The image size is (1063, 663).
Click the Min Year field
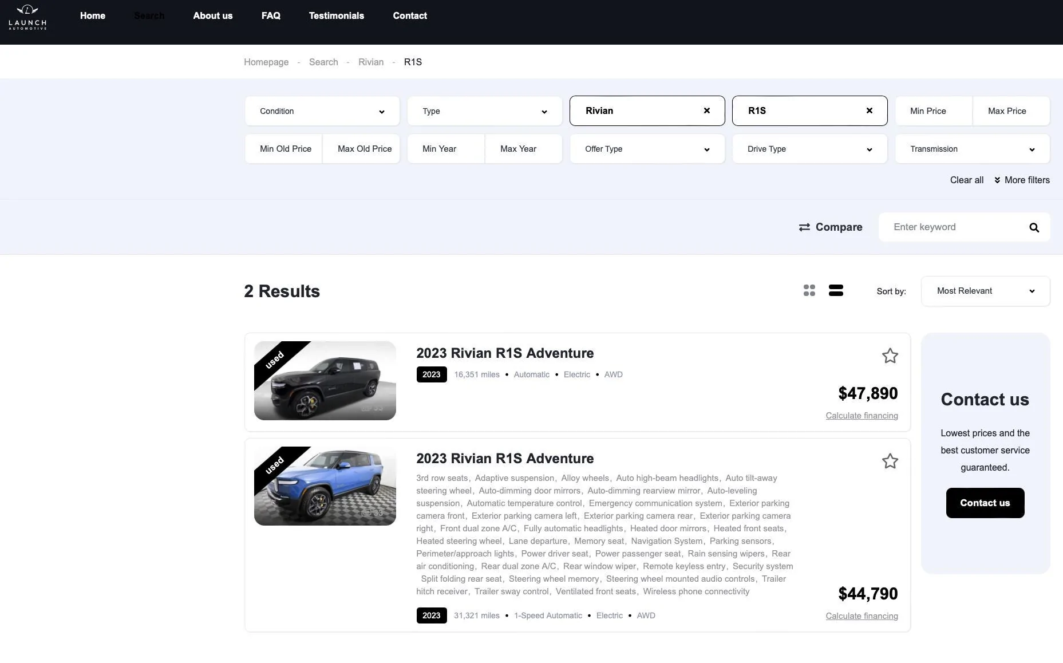(446, 149)
